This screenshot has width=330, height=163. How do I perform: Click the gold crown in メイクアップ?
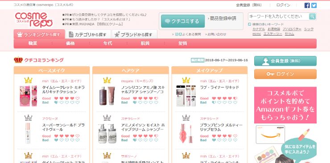(x=186, y=80)
